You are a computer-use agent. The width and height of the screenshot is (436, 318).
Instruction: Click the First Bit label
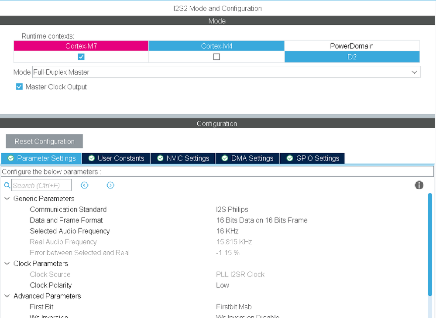pyautogui.click(x=41, y=307)
